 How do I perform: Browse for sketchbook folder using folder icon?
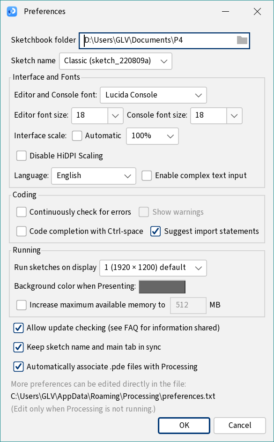coord(242,40)
